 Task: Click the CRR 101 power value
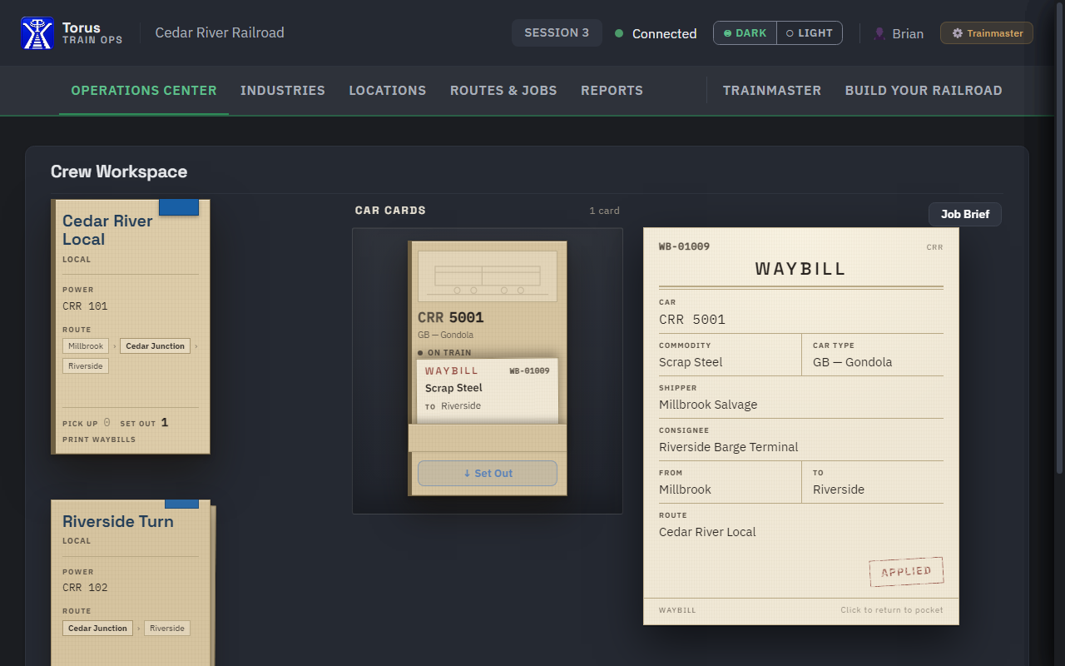tap(85, 306)
